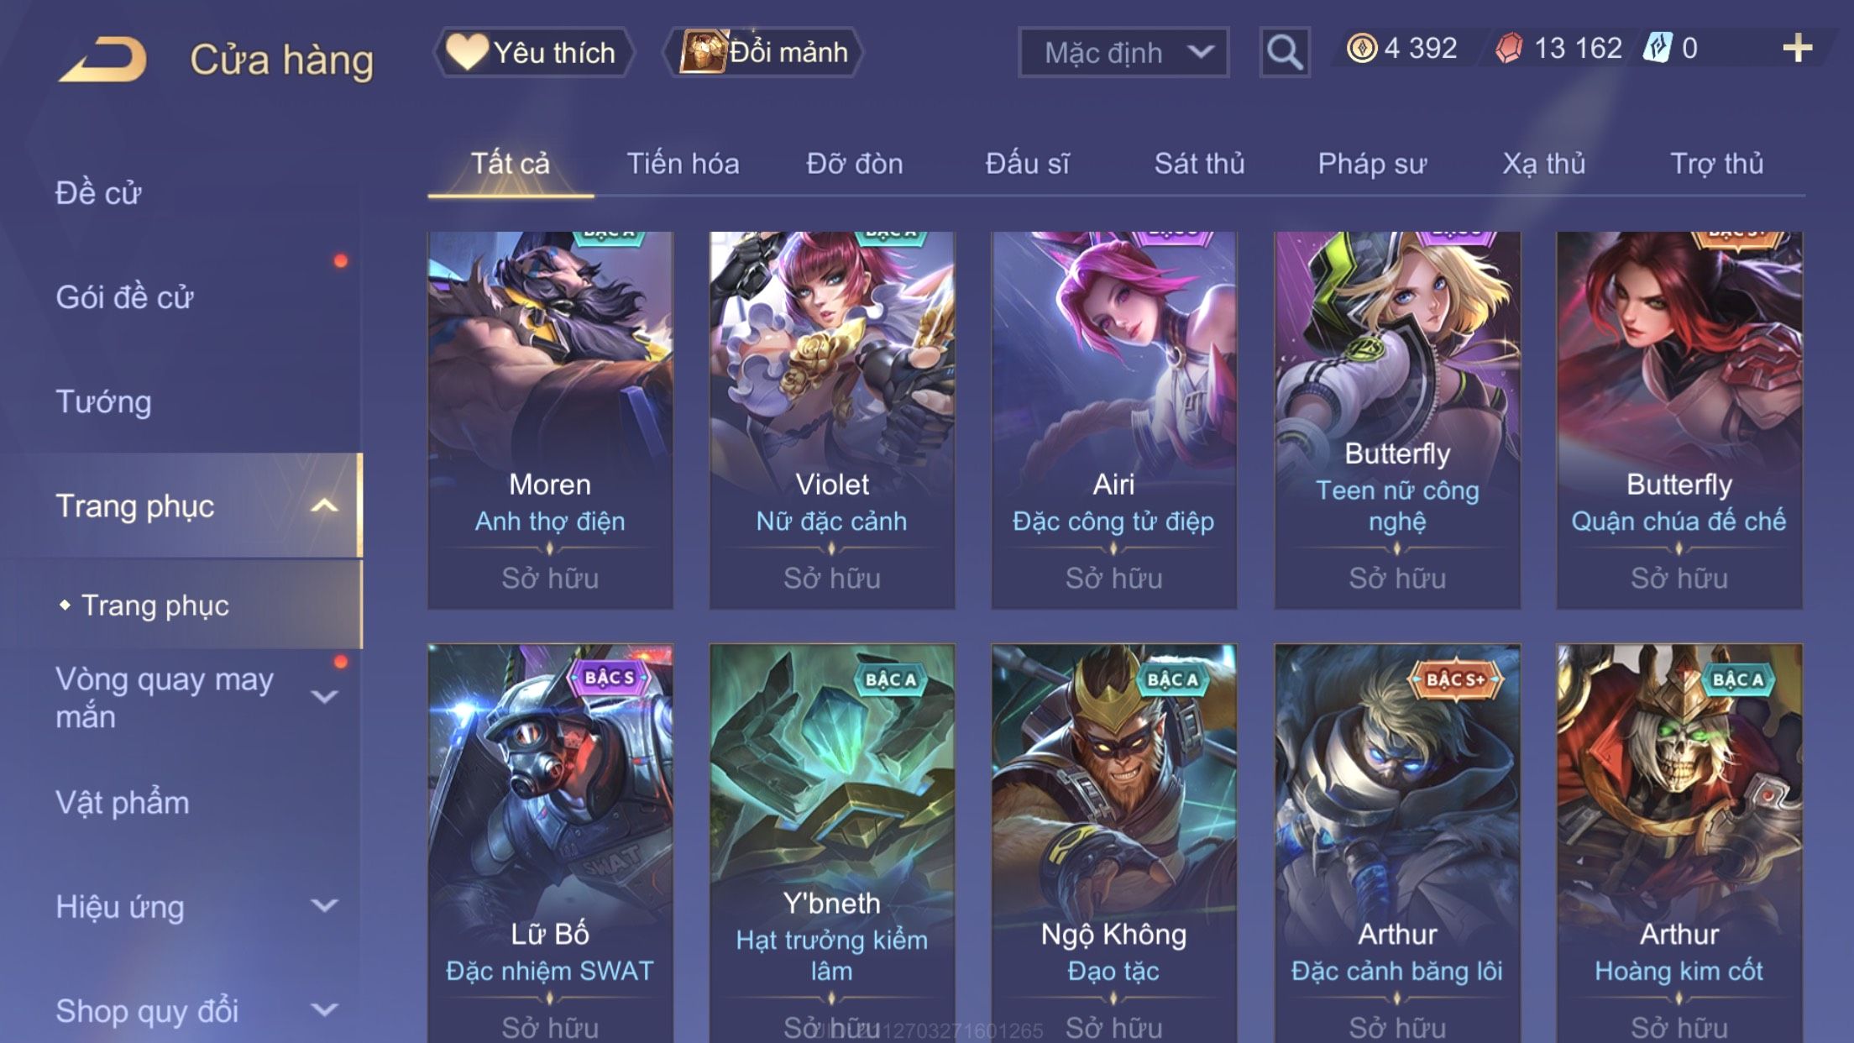Select the Tiến hóa tab
1854x1043 pixels.
[683, 163]
